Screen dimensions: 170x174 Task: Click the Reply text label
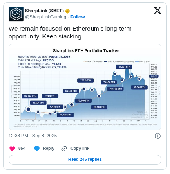click(49, 148)
